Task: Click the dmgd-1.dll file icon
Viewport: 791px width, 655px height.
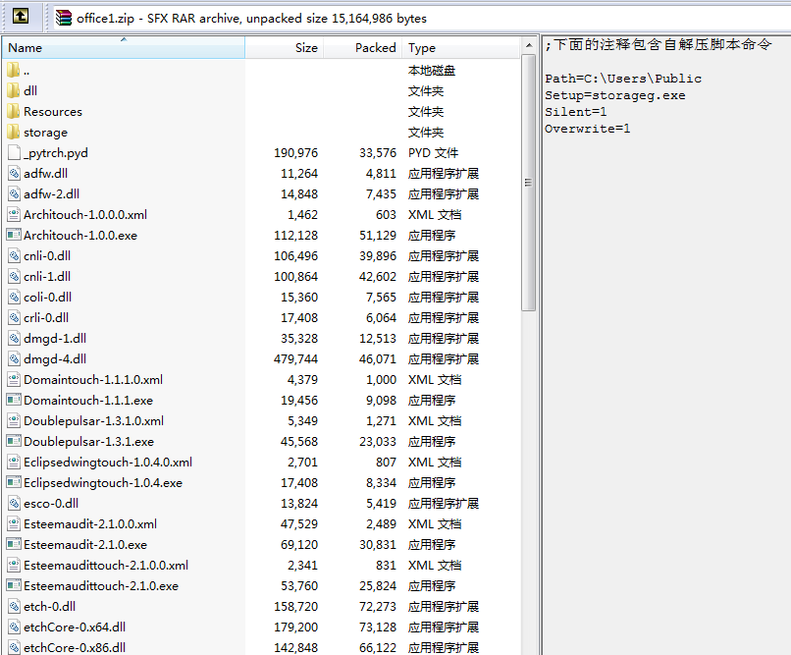Action: [x=14, y=339]
